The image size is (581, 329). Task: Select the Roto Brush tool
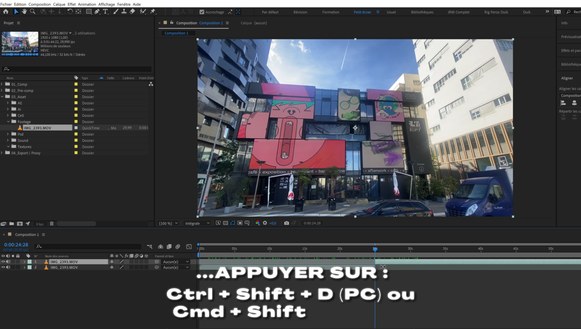click(x=143, y=12)
